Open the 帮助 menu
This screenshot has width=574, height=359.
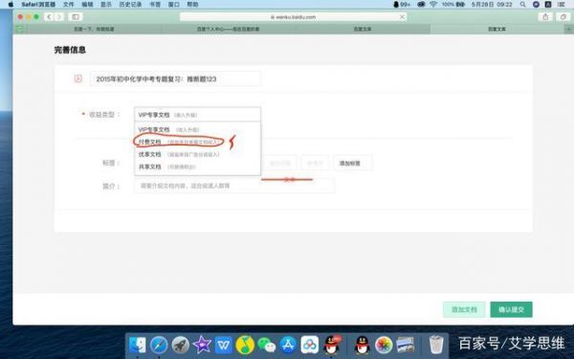click(x=192, y=5)
